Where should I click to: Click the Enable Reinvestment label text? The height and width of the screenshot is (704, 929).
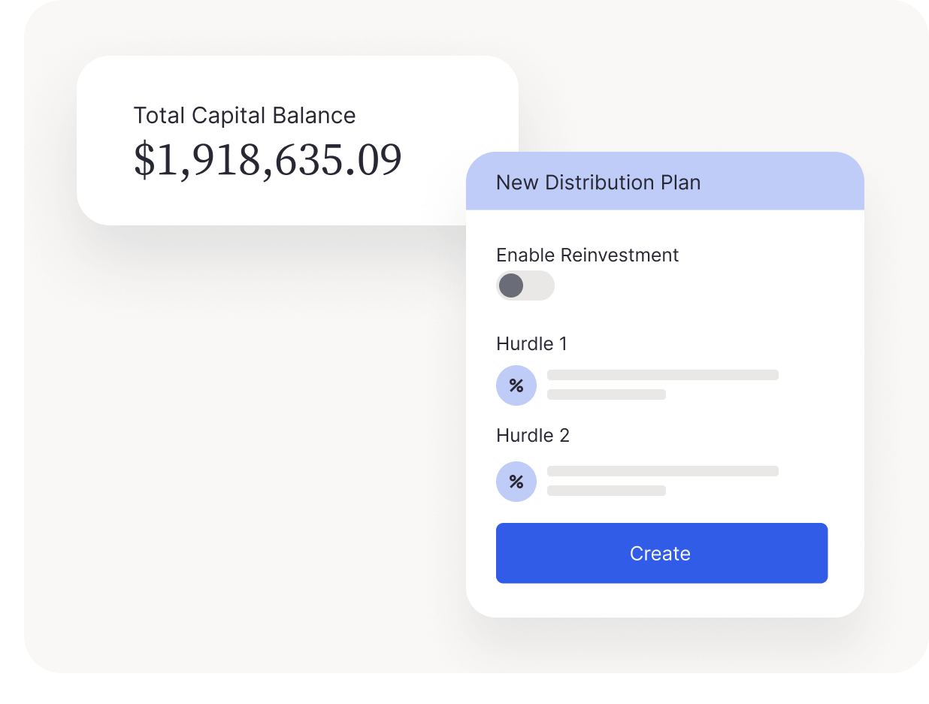coord(588,255)
